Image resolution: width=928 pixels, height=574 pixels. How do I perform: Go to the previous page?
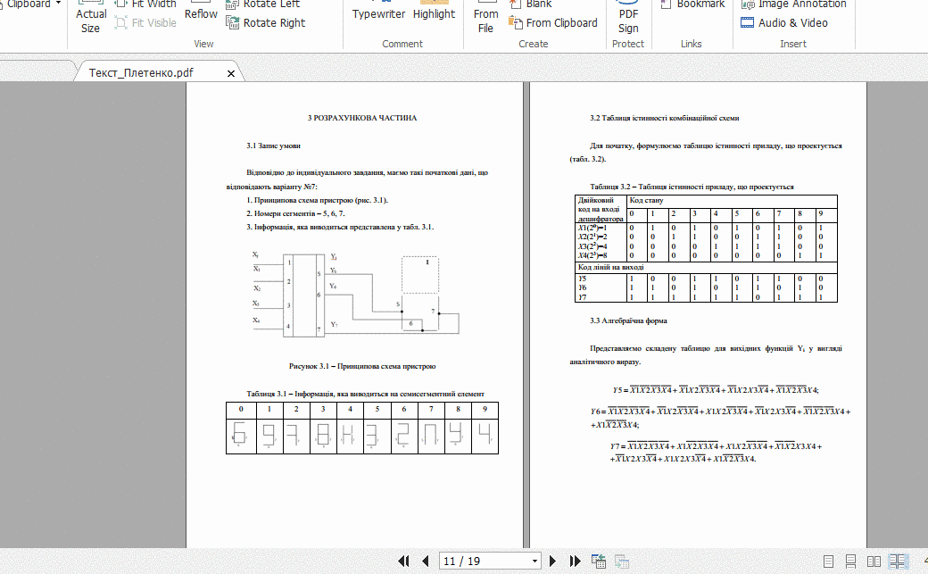click(x=425, y=561)
